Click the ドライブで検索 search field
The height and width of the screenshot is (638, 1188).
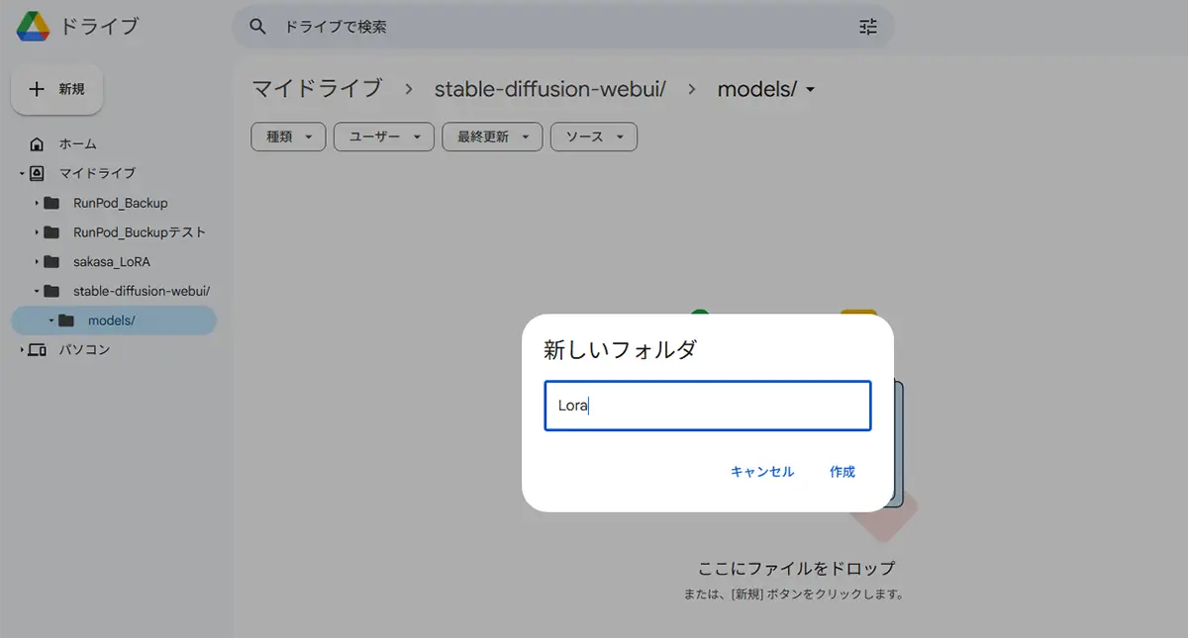pos(564,27)
